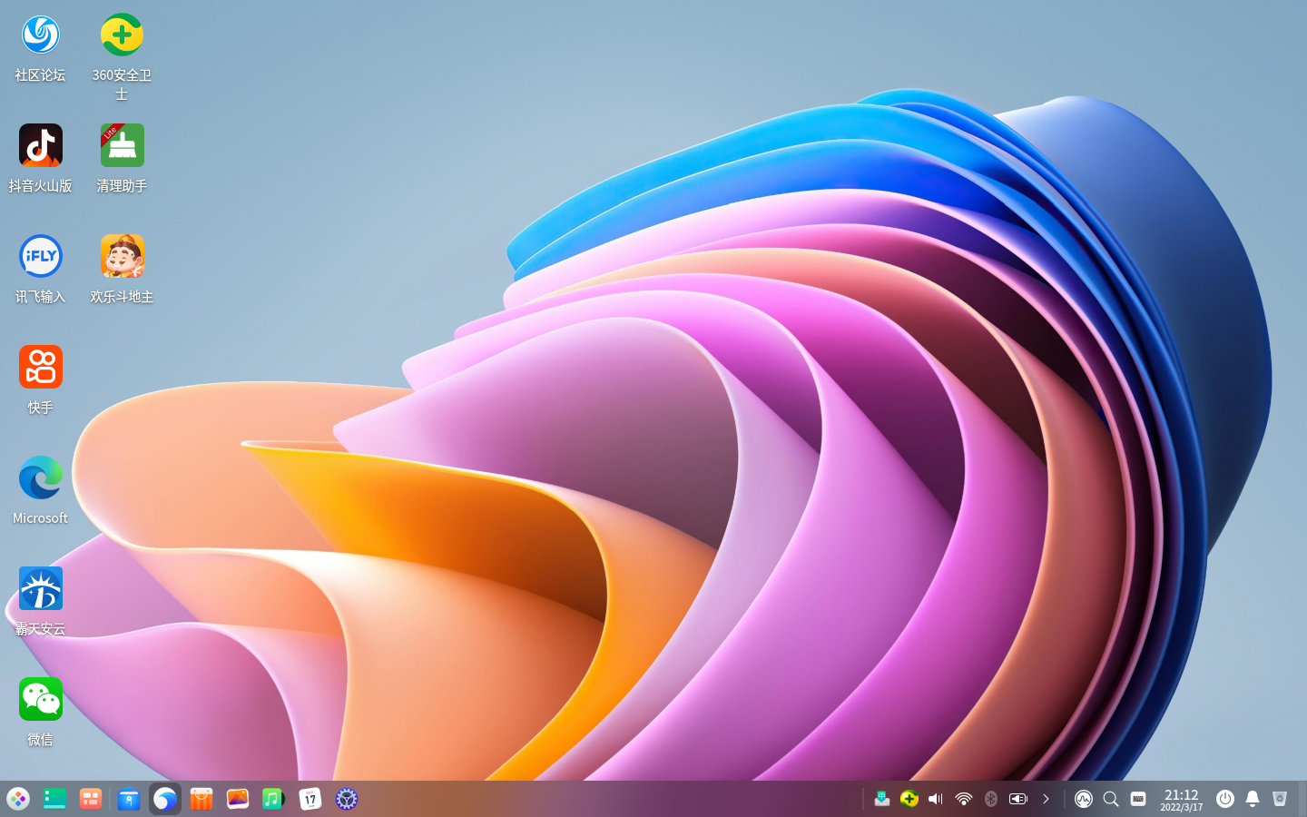
Task: Open the 快手 app
Action: pos(40,367)
